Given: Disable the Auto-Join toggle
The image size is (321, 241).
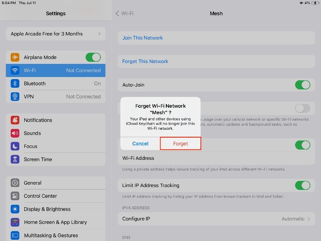Looking at the screenshot, I should [x=302, y=85].
